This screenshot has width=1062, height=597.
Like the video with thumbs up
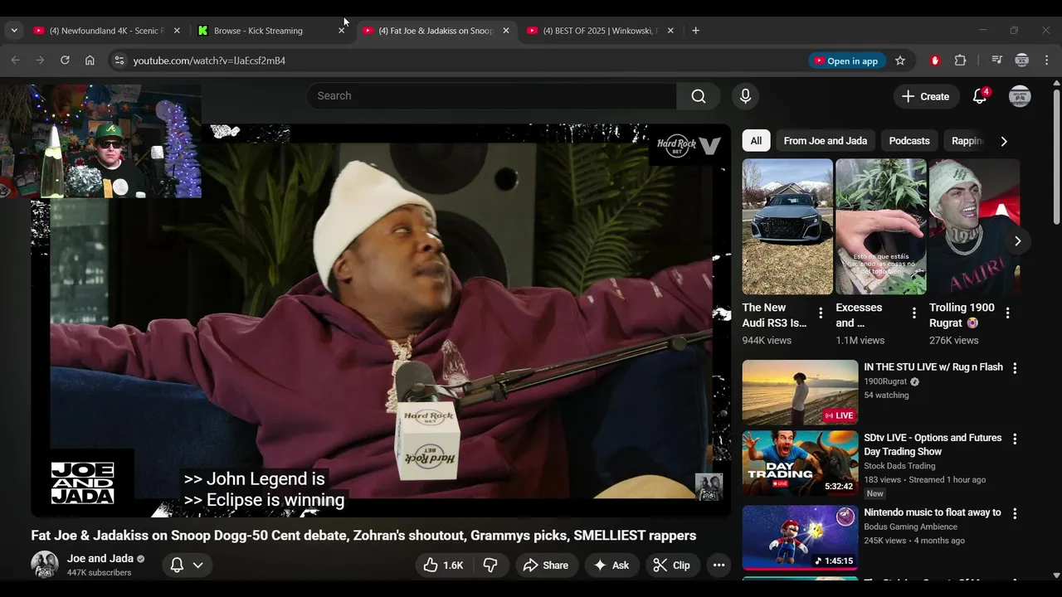(443, 565)
